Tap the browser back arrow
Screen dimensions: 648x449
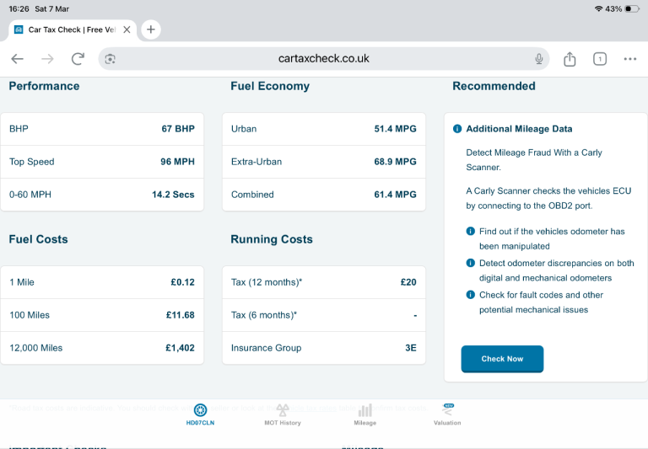pos(17,59)
